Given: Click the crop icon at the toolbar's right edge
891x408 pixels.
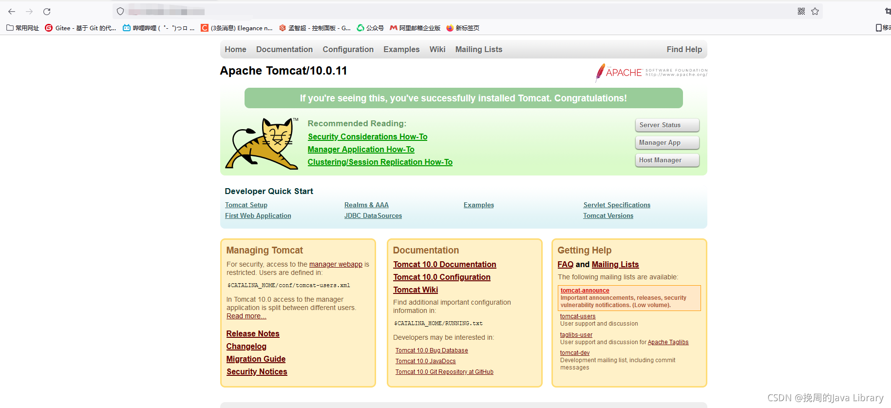Looking at the screenshot, I should tap(888, 11).
